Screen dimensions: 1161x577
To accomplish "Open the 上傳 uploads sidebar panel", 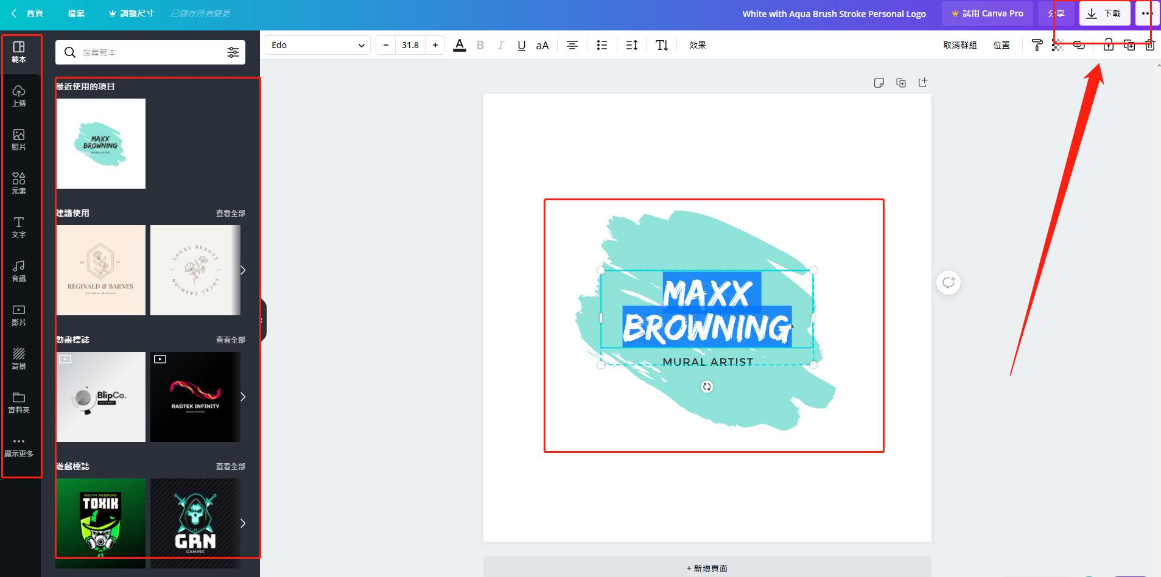I will tap(19, 96).
